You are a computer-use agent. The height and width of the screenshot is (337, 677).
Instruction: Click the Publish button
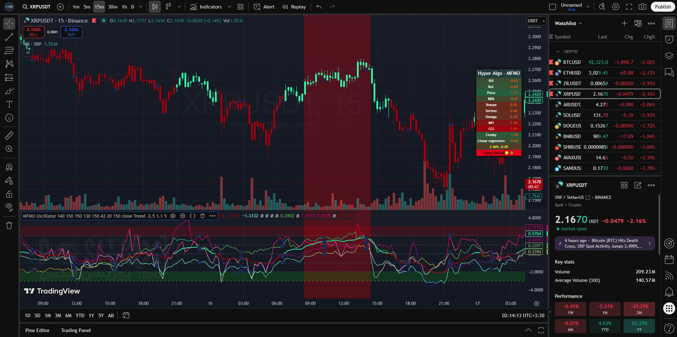click(662, 7)
